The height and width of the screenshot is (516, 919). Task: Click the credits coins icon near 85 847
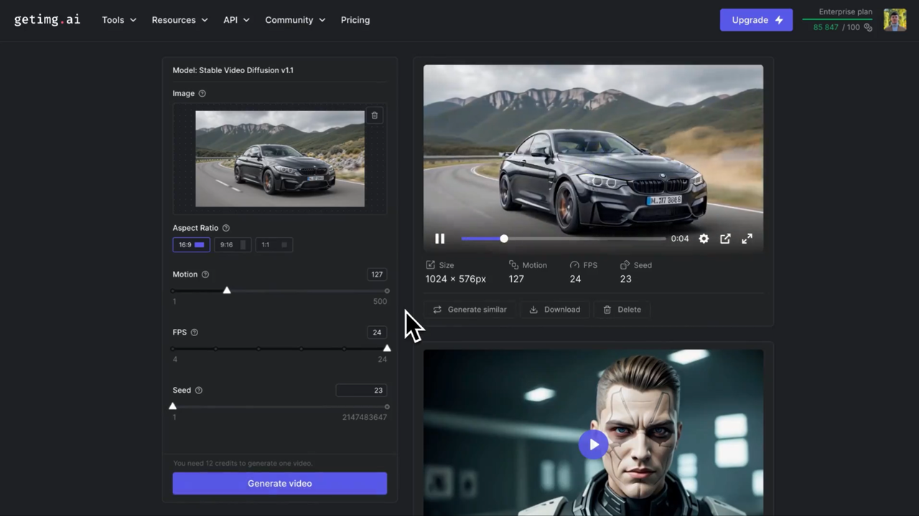867,27
